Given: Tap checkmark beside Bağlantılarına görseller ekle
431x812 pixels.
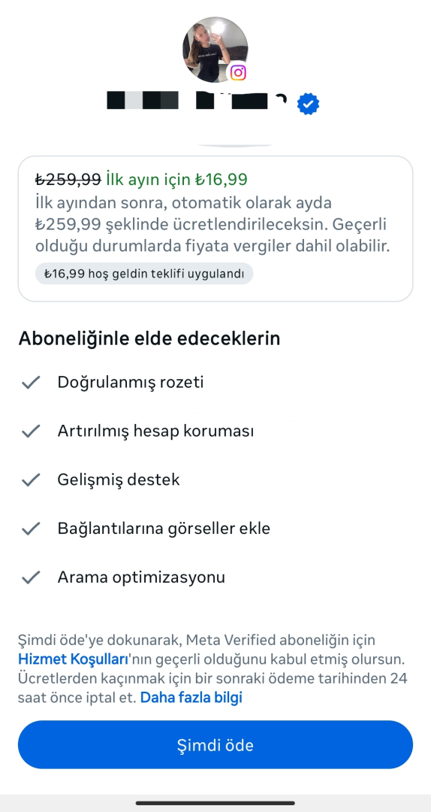Looking at the screenshot, I should (31, 529).
